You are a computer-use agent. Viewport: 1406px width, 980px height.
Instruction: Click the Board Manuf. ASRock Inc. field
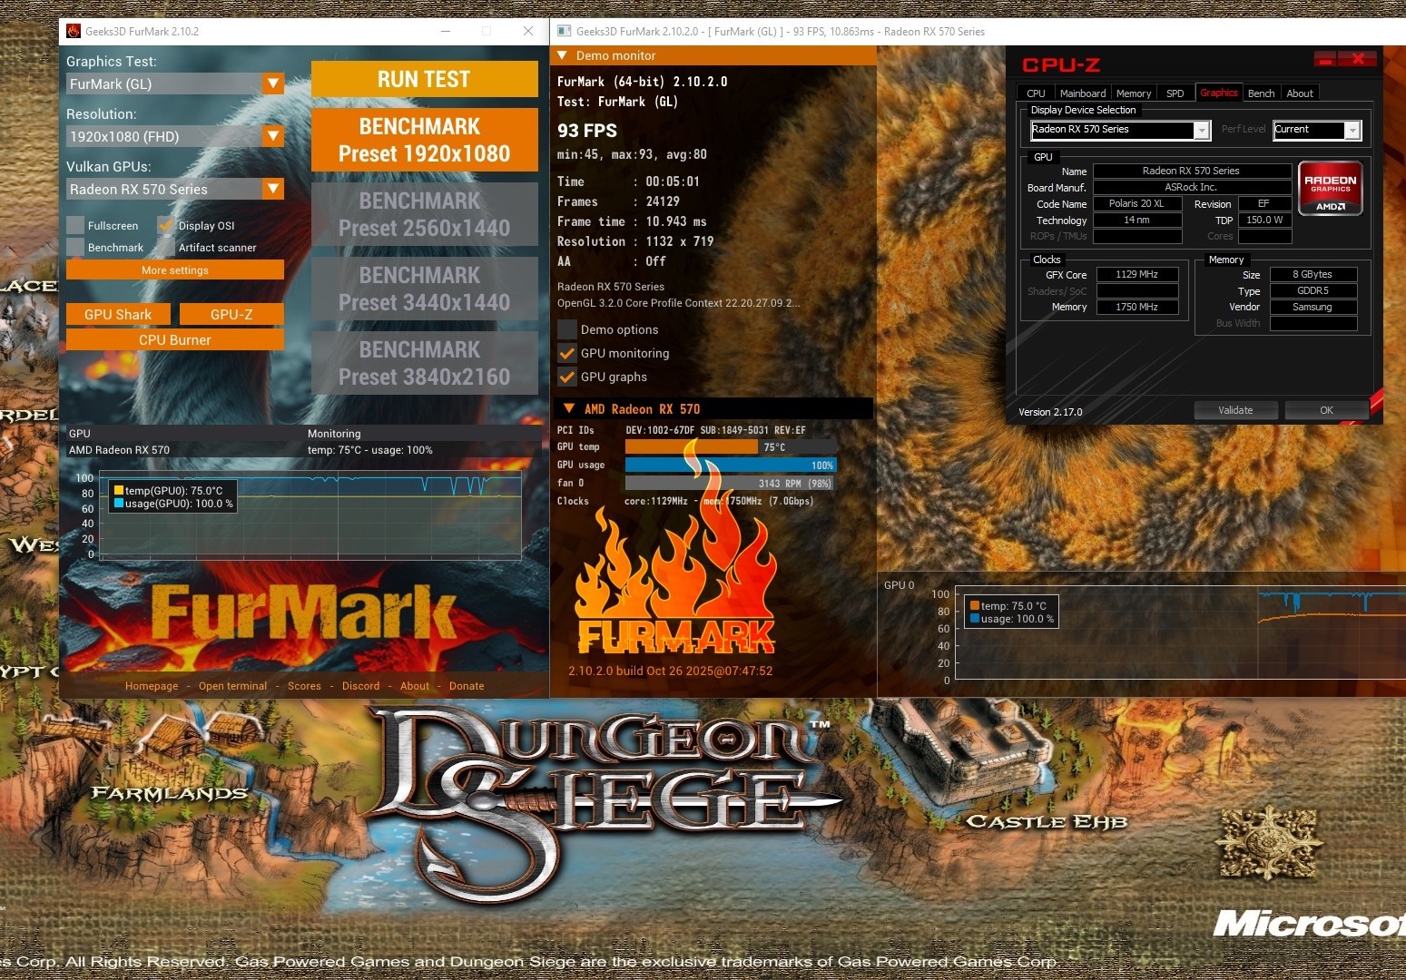point(1191,187)
